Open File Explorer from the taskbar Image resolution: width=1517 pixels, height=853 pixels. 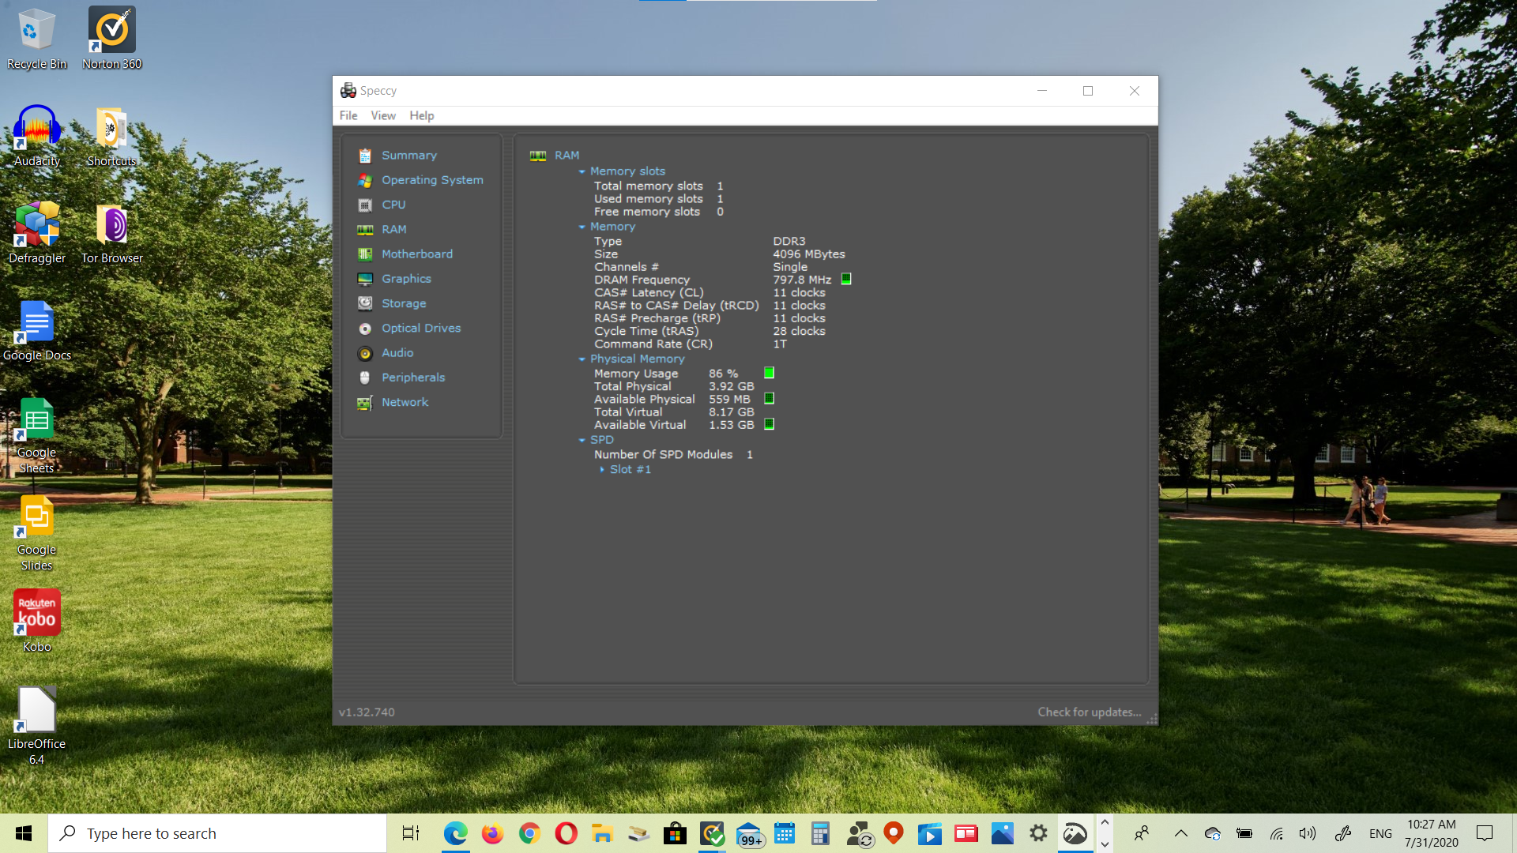[602, 833]
